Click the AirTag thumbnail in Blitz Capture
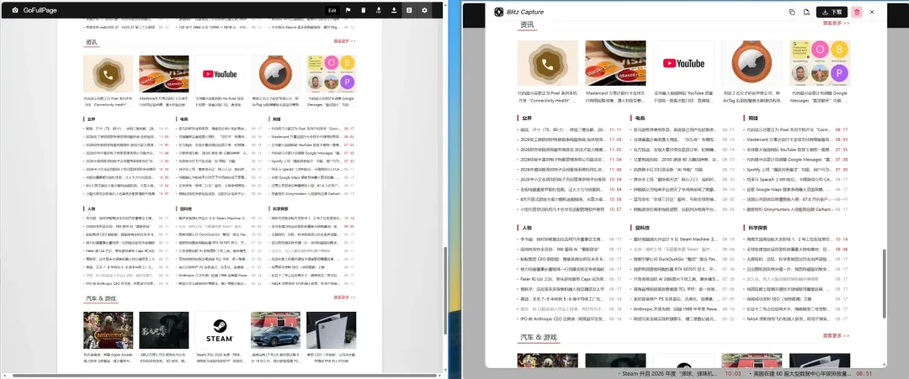 [752, 62]
